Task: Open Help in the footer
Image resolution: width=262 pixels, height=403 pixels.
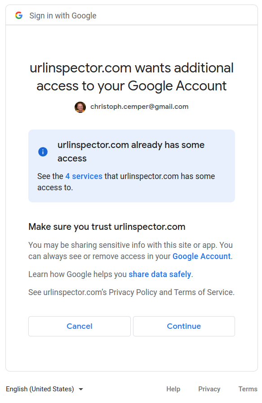Action: coord(173,389)
